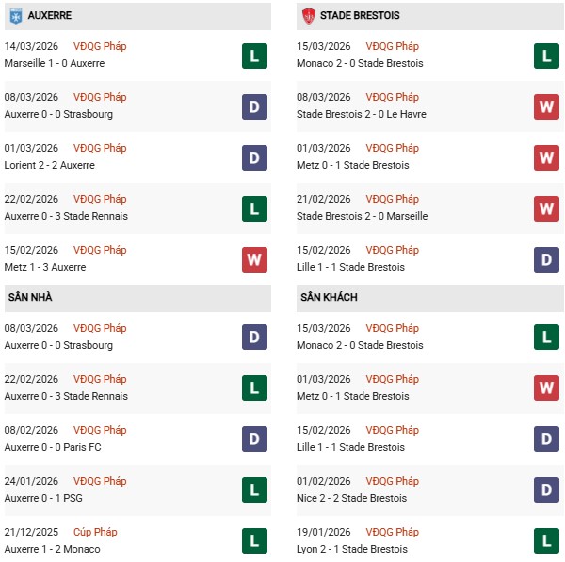Click the Auxerre club logo icon
565x562 pixels.
pos(16,16)
